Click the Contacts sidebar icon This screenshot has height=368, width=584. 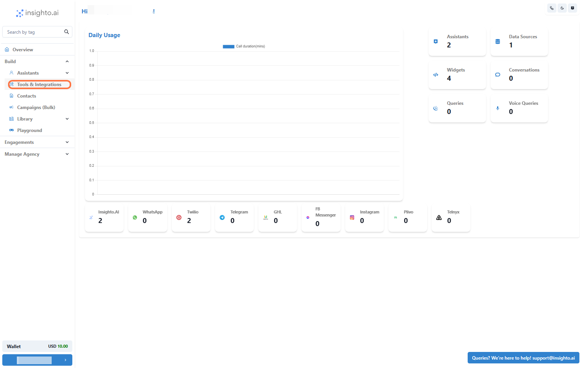11,96
